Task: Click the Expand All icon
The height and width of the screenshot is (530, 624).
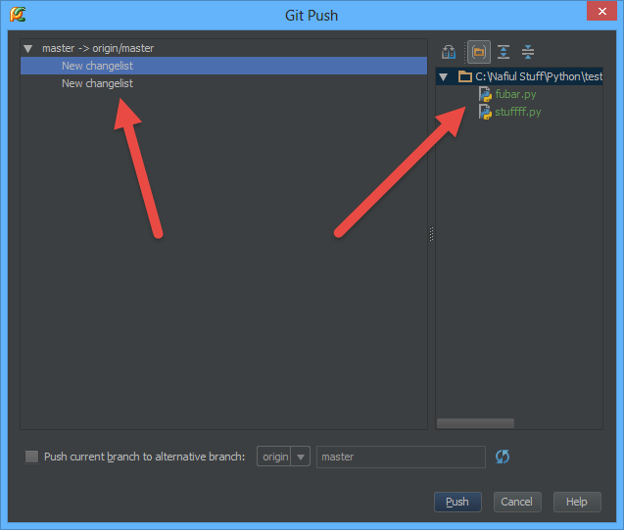Action: (504, 52)
